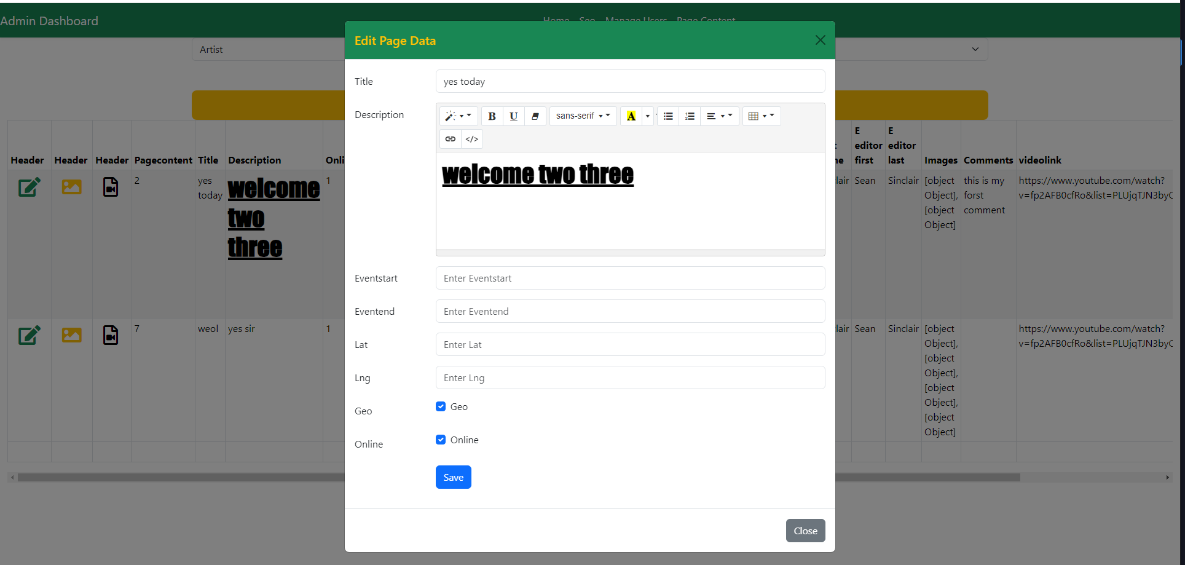Click the Lng input field
The height and width of the screenshot is (565, 1185).
(x=630, y=377)
